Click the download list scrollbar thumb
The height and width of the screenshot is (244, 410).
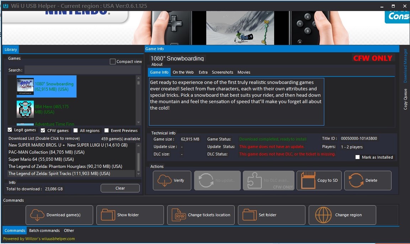tap(138, 161)
